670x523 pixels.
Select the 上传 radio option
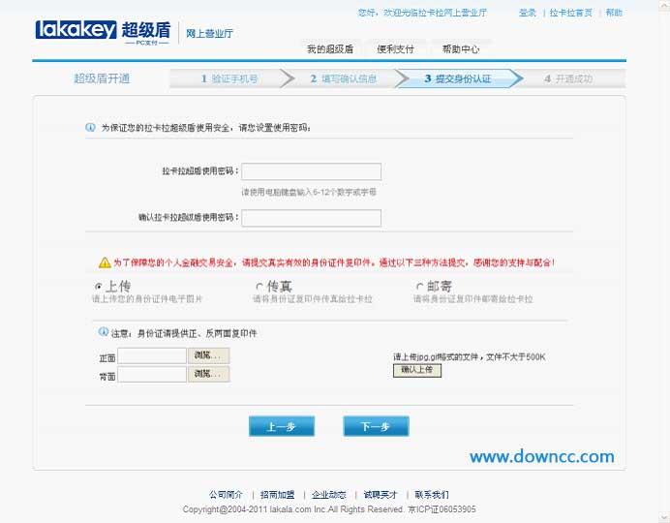[98, 287]
